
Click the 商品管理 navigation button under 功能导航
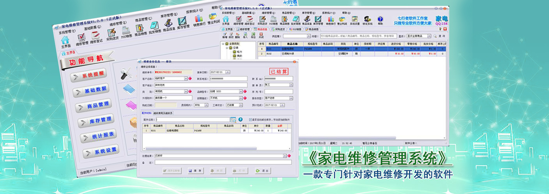93,106
